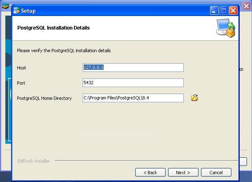Focus the Host field containing 127.0.0.1
The width and height of the screenshot is (252, 182).
click(133, 67)
